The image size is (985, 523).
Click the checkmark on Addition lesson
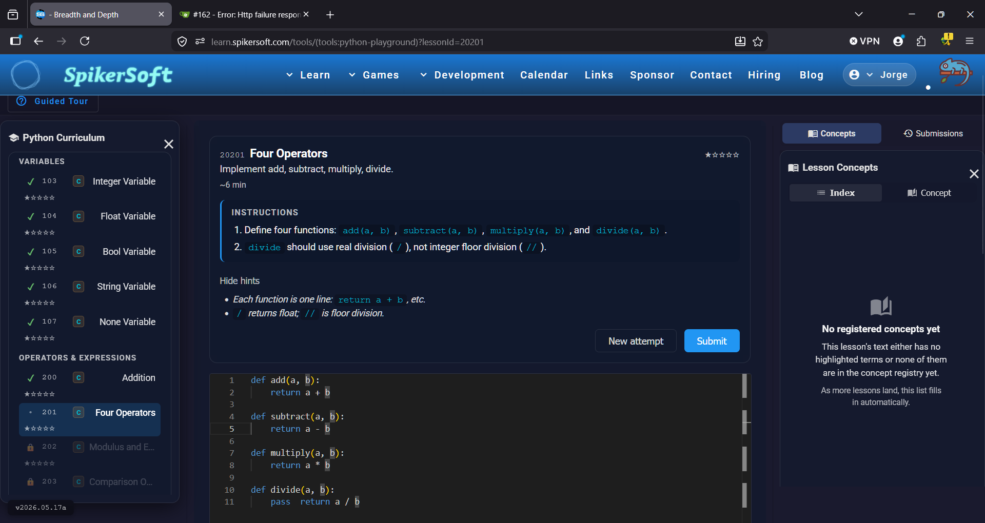(31, 377)
